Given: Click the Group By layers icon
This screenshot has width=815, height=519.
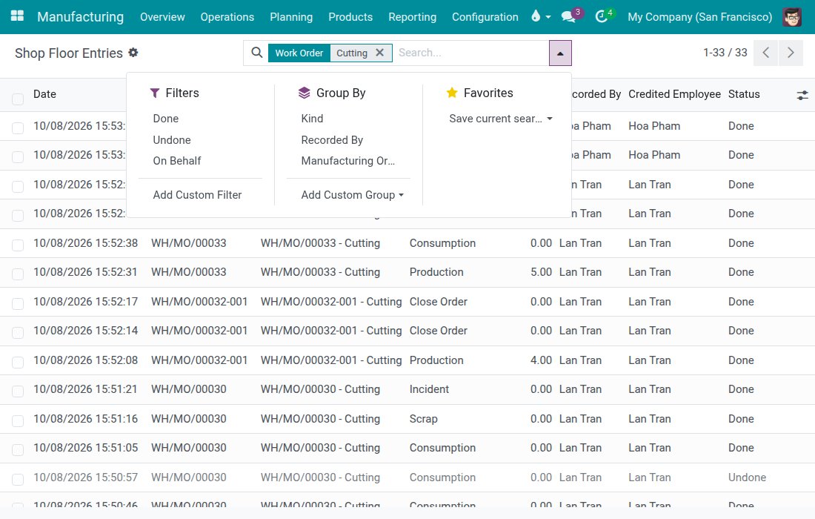Looking at the screenshot, I should coord(304,93).
